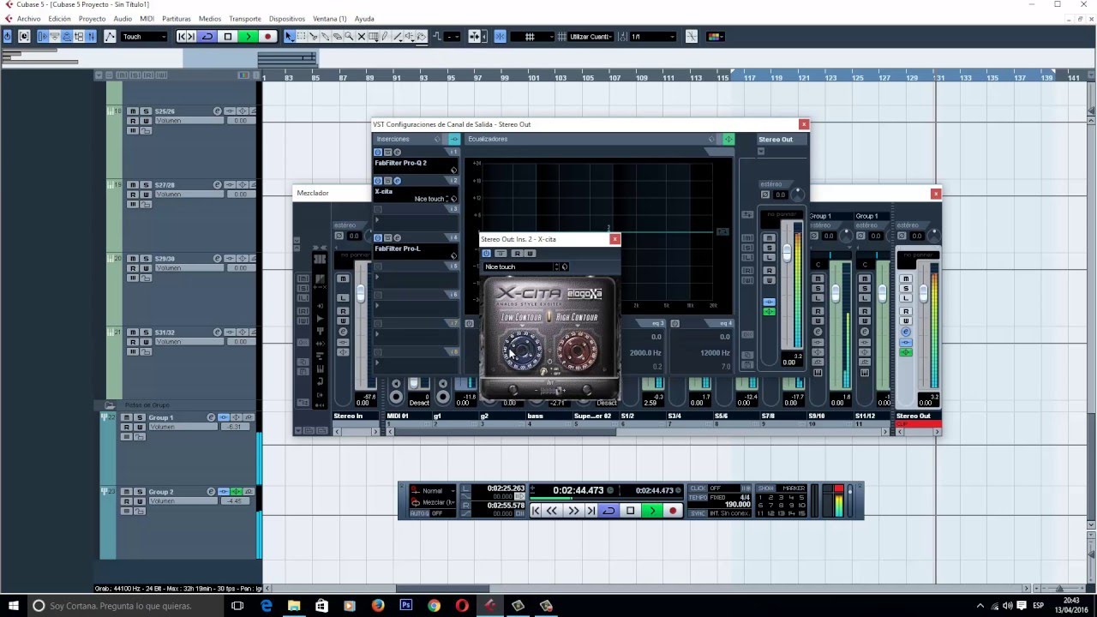The height and width of the screenshot is (617, 1097).
Task: Click the top toolbar stop button
Action: 228,36
